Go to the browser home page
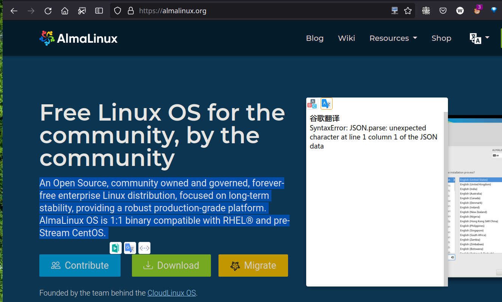This screenshot has height=302, width=502. click(x=65, y=11)
